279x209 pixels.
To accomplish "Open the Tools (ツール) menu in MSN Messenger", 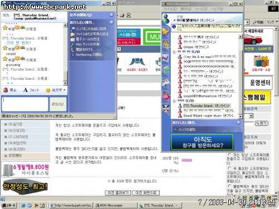I will click(x=201, y=9).
